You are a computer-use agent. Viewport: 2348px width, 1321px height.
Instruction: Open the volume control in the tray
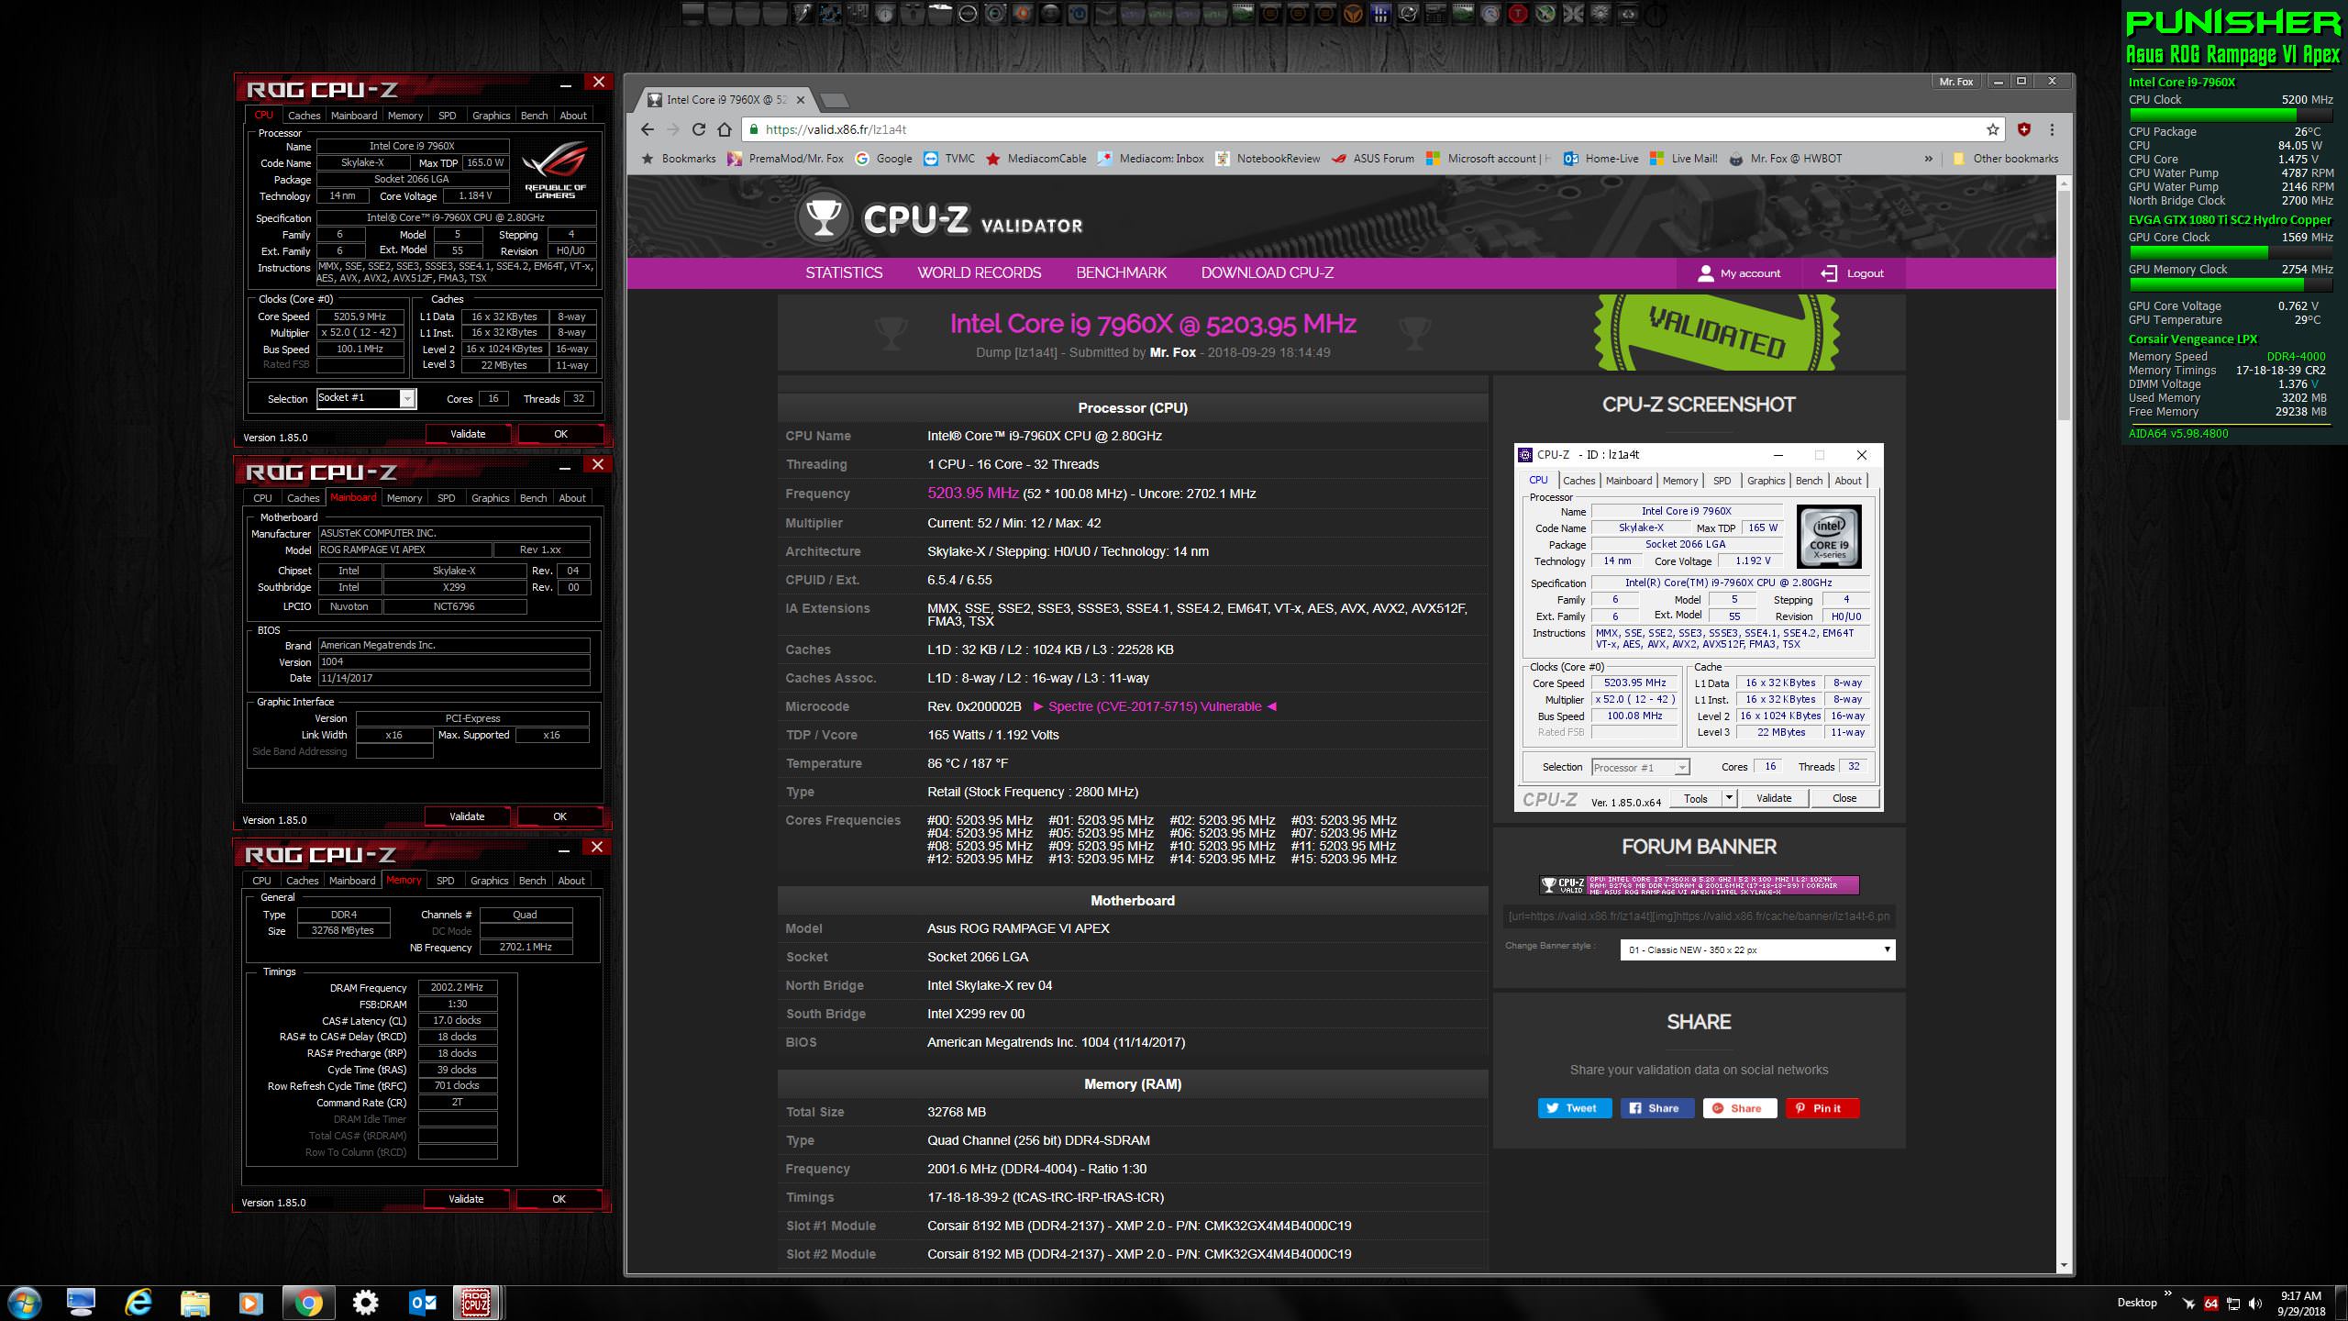pyautogui.click(x=2254, y=1304)
